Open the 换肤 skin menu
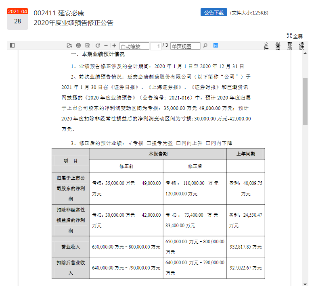The width and height of the screenshot is (312, 286). (x=302, y=46)
